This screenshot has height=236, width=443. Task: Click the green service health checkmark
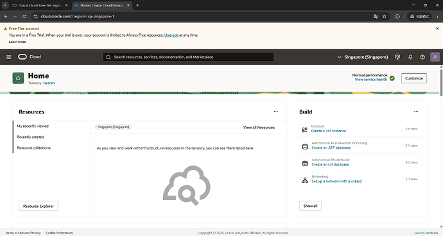[392, 78]
